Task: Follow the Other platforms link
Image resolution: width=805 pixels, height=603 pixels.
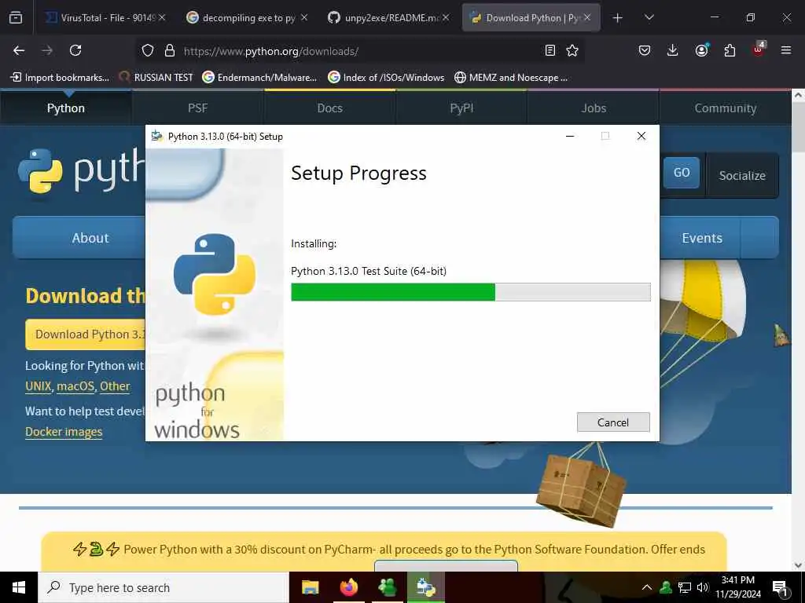Action: tap(115, 386)
